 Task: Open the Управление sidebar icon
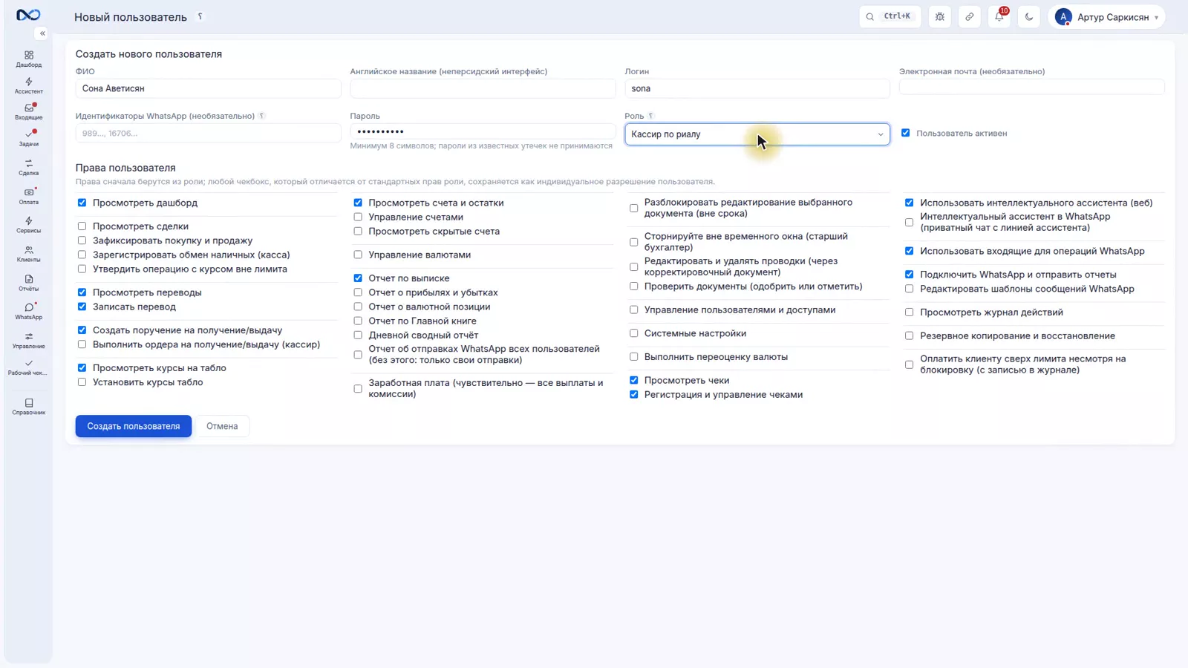click(x=28, y=340)
